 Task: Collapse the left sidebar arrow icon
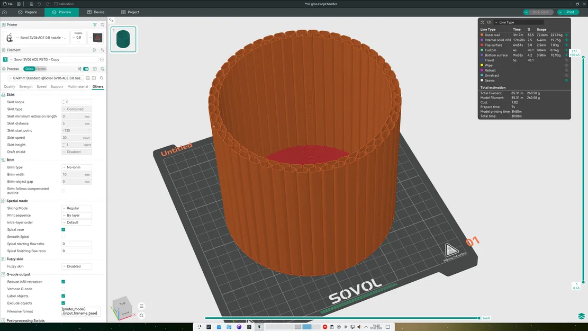(111, 20)
